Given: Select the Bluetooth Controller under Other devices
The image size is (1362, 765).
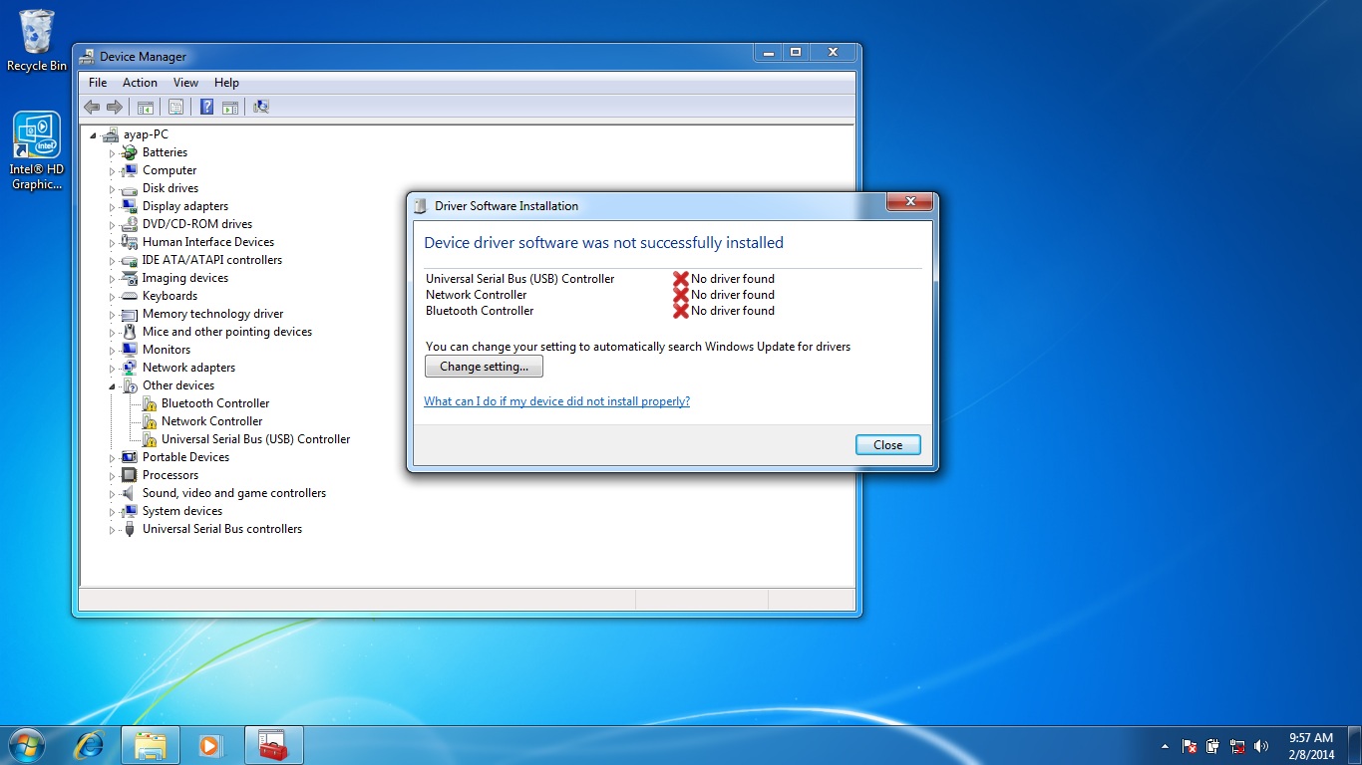Looking at the screenshot, I should (213, 403).
